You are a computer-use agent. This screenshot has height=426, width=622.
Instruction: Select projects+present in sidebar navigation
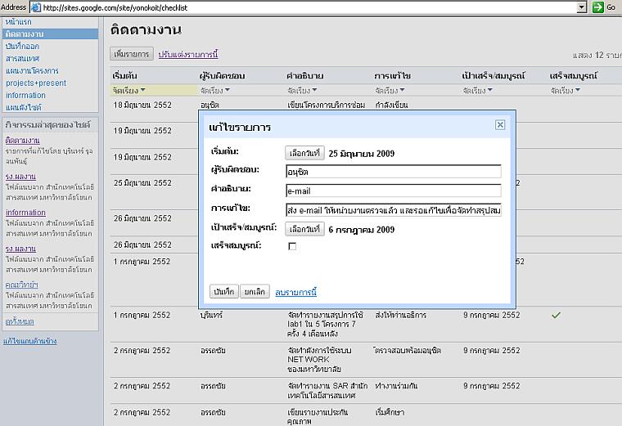tap(36, 83)
